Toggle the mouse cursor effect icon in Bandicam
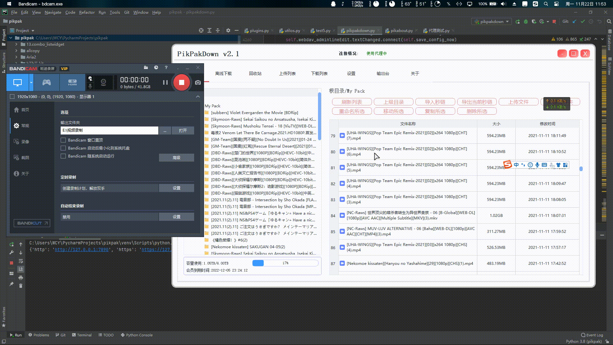Viewport: 613px width, 345px height. point(90,79)
